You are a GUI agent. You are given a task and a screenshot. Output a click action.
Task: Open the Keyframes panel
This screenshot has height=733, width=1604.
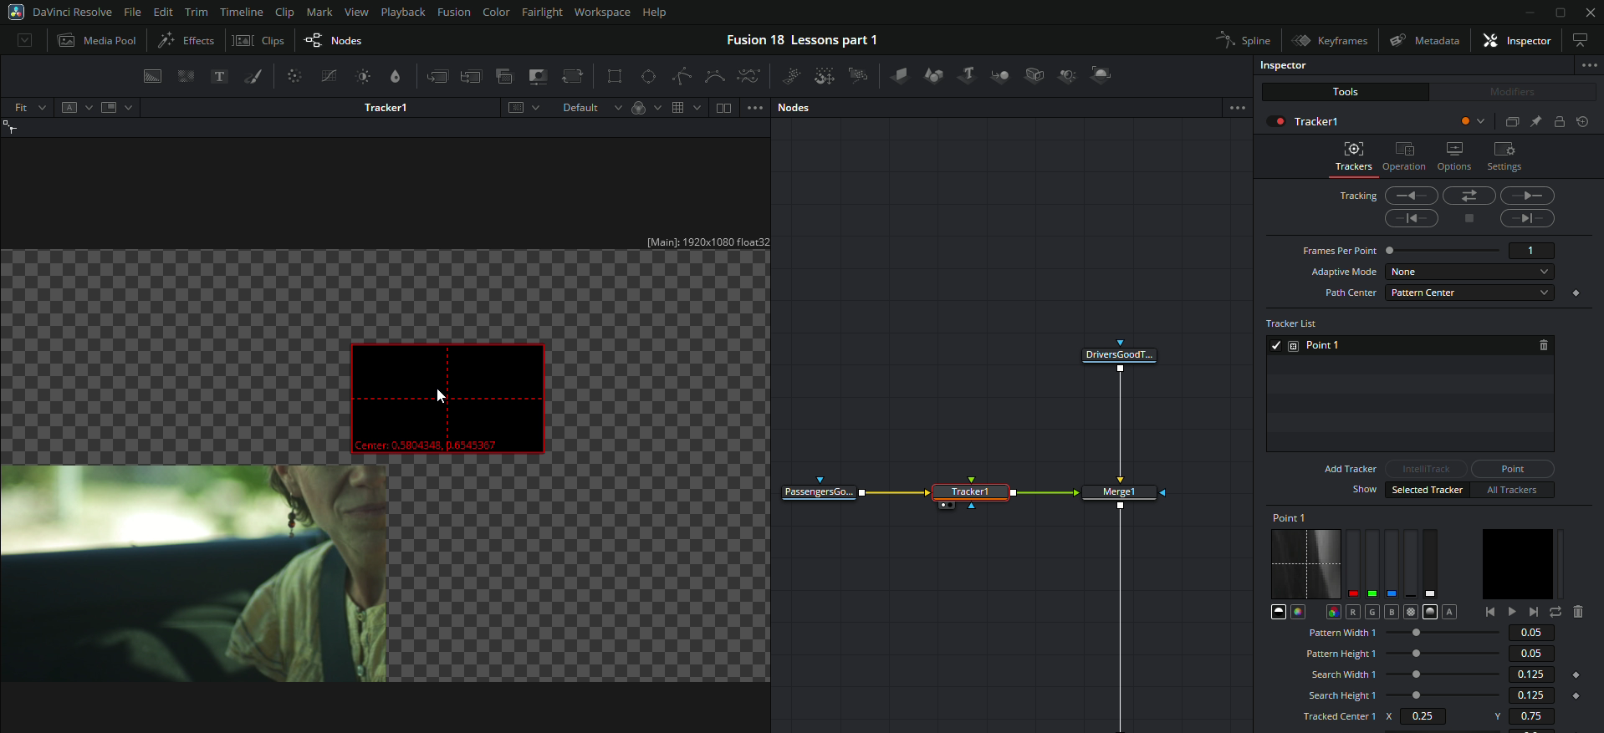tap(1330, 40)
